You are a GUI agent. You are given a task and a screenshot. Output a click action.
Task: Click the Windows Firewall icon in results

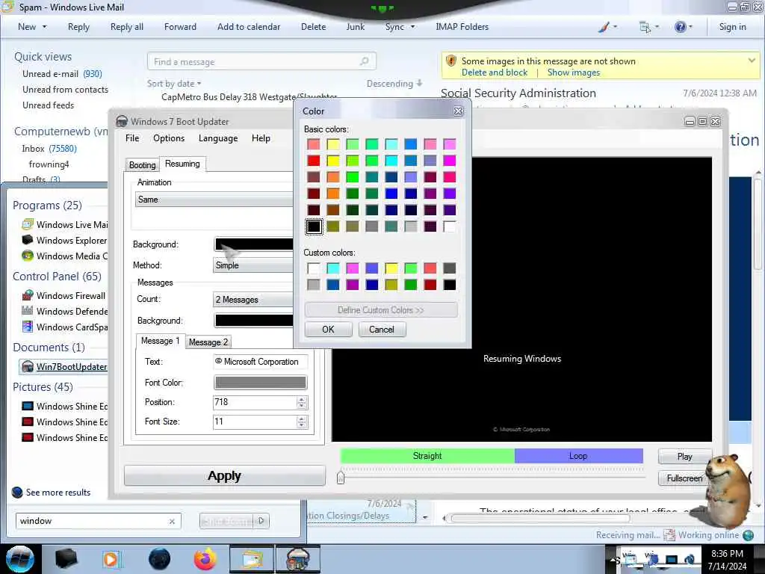click(28, 295)
